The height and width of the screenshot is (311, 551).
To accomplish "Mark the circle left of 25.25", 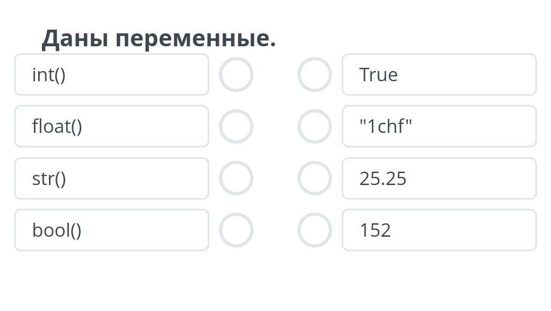I will coord(315,178).
